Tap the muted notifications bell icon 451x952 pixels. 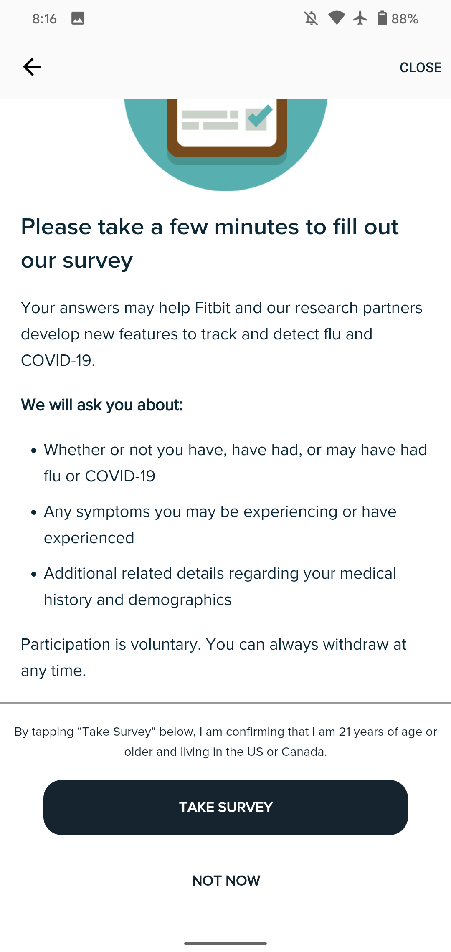coord(311,18)
